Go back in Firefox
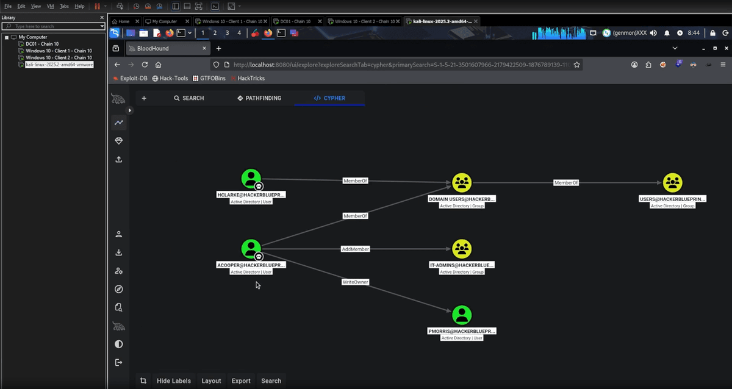Image resolution: width=732 pixels, height=389 pixels. click(x=118, y=65)
